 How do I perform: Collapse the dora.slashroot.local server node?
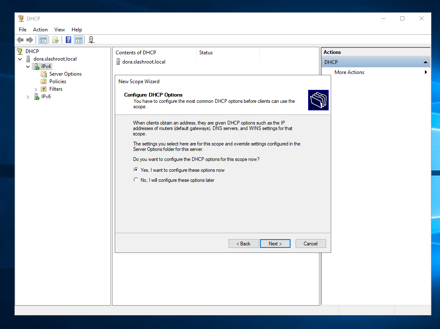(20, 59)
